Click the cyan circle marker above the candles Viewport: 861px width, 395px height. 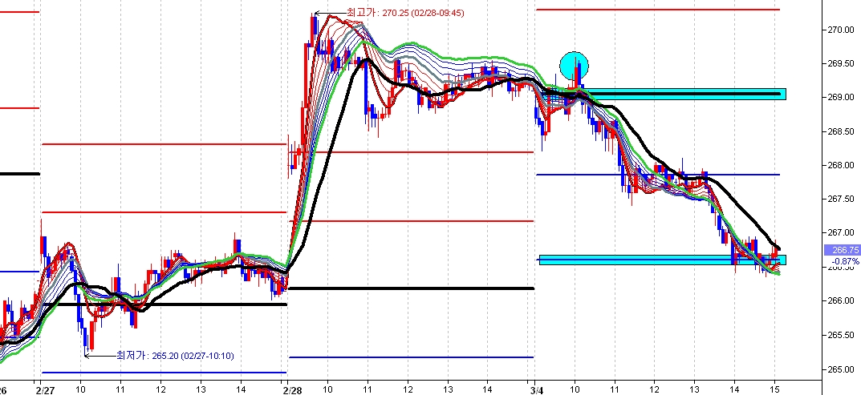(x=574, y=64)
